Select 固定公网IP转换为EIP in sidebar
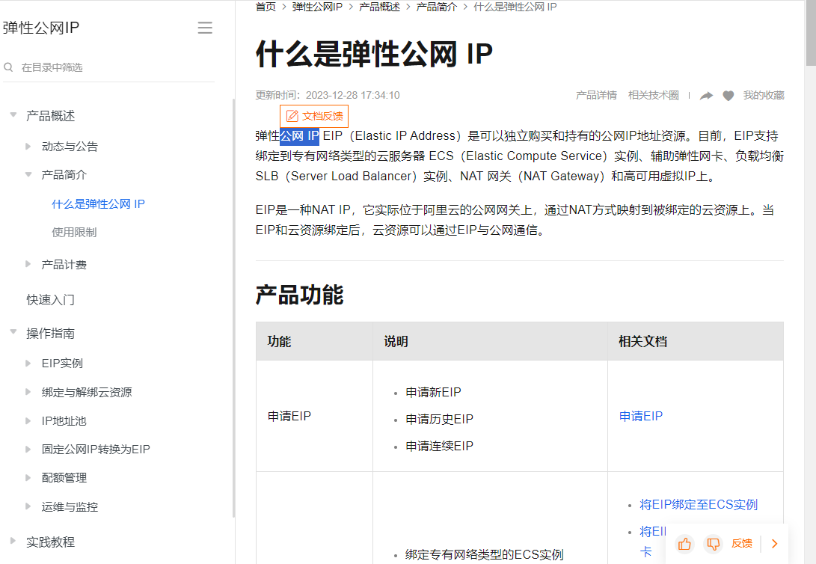Screen dimensions: 816x564 click(x=96, y=449)
